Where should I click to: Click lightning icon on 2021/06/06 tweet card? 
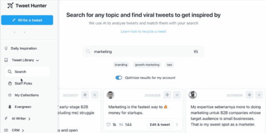click(249, 95)
